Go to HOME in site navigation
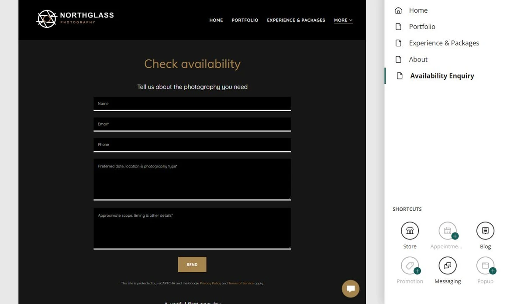The width and height of the screenshot is (524, 304). click(216, 20)
